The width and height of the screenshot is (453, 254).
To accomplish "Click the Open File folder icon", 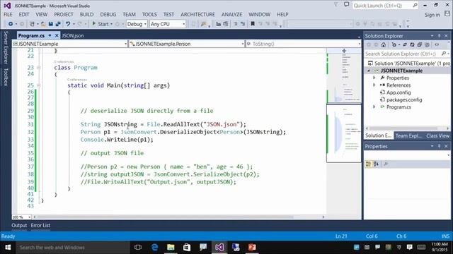I will pos(43,24).
